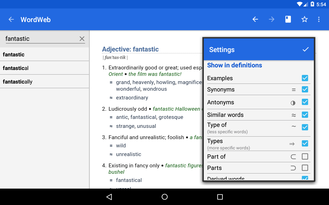Navigate back using the toolbar back arrow
Viewport: 329px width, 205px height.
[255, 19]
